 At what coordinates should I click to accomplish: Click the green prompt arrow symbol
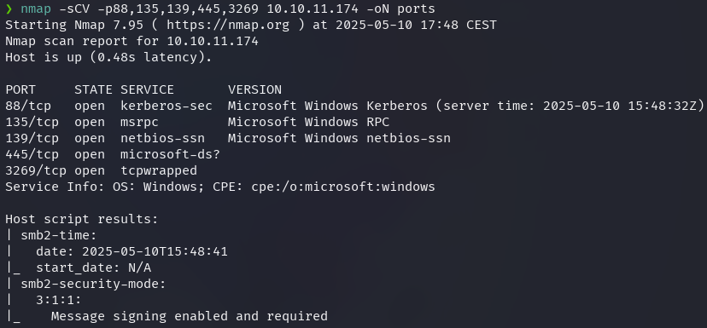(9, 9)
